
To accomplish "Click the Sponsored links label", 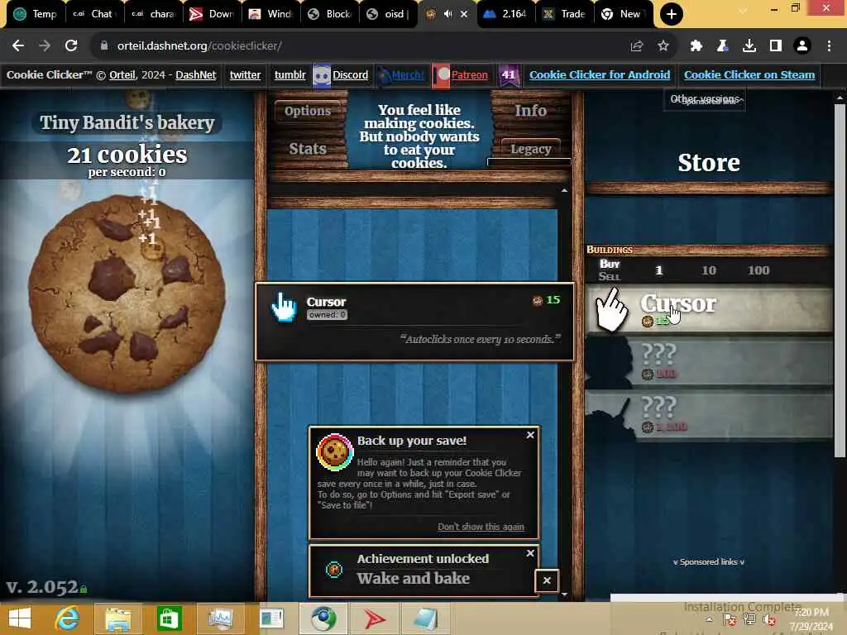I will pos(708,561).
